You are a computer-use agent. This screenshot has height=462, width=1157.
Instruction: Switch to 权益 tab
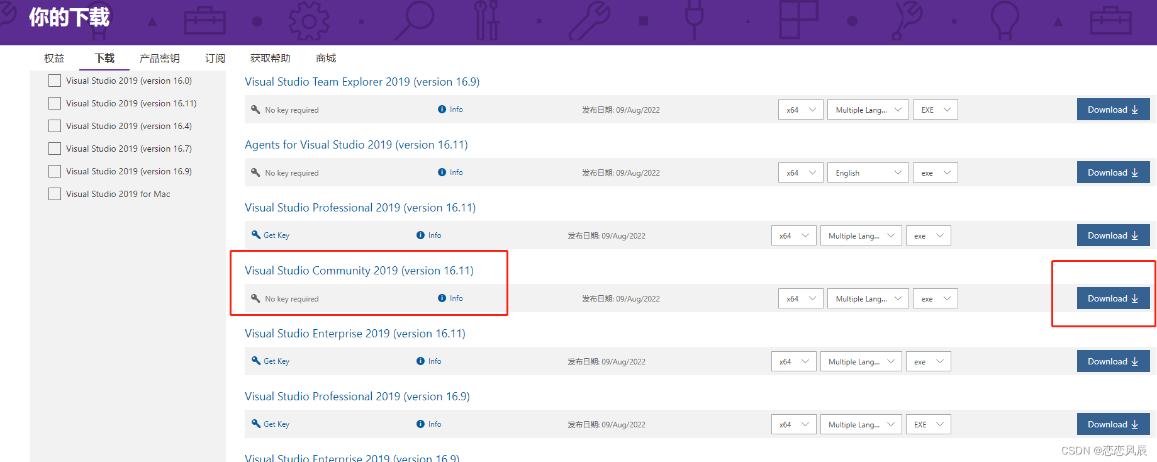coord(54,58)
